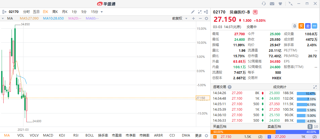Select CCI indicator
320x139 pixels.
172,135
